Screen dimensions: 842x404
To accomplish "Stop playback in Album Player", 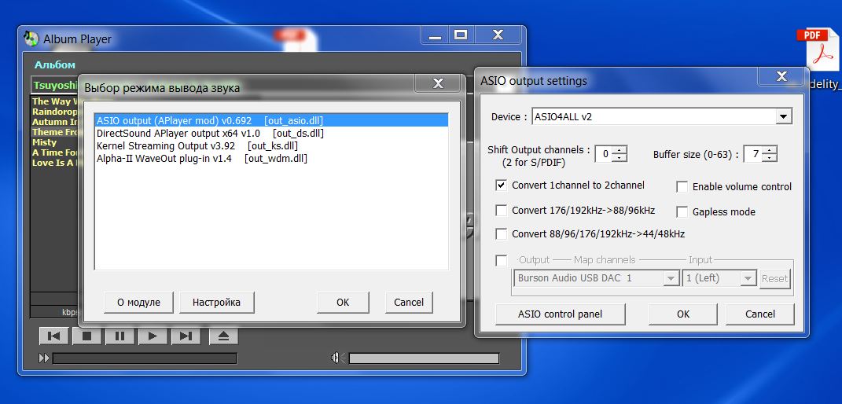I will [87, 336].
